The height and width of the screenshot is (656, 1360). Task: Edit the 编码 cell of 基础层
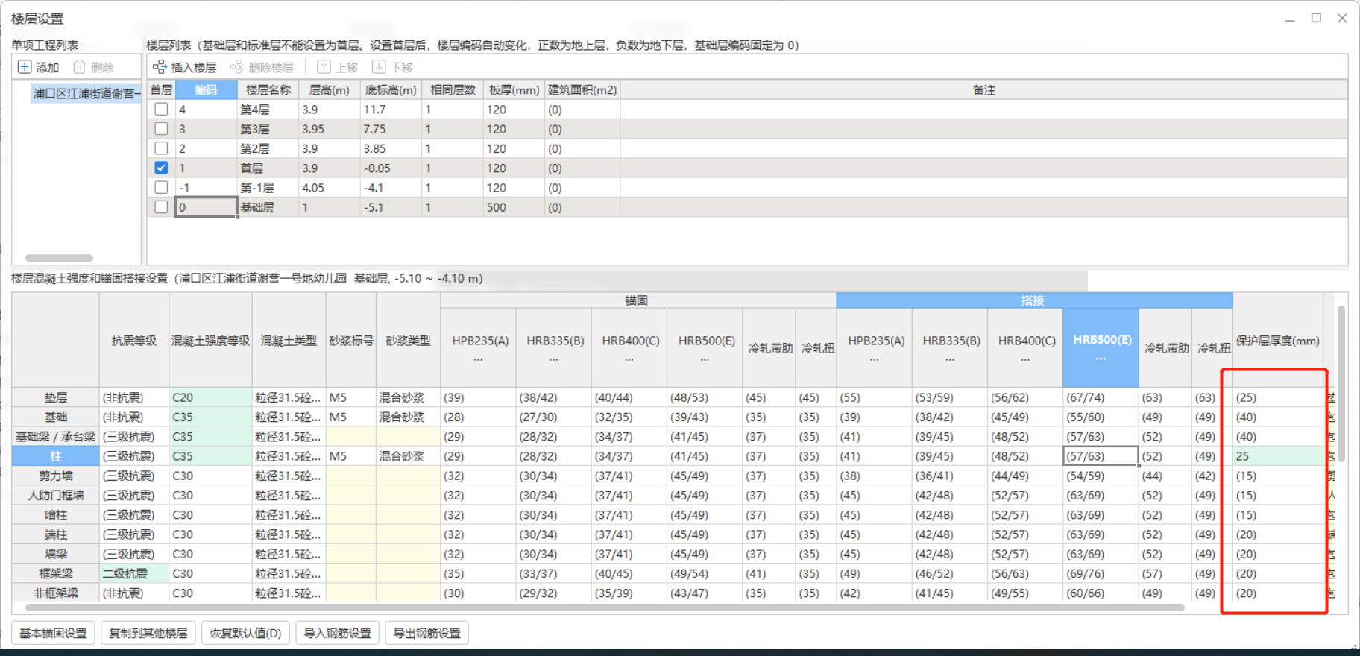click(x=207, y=207)
